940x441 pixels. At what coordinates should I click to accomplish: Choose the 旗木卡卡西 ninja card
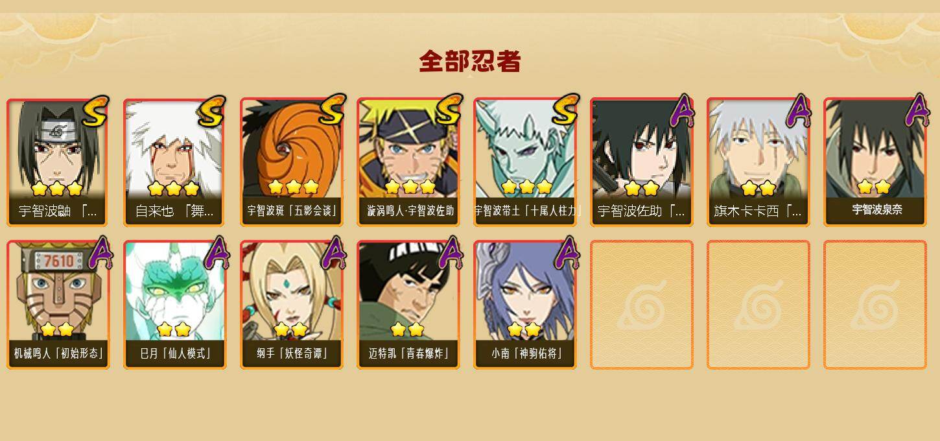pos(758,162)
